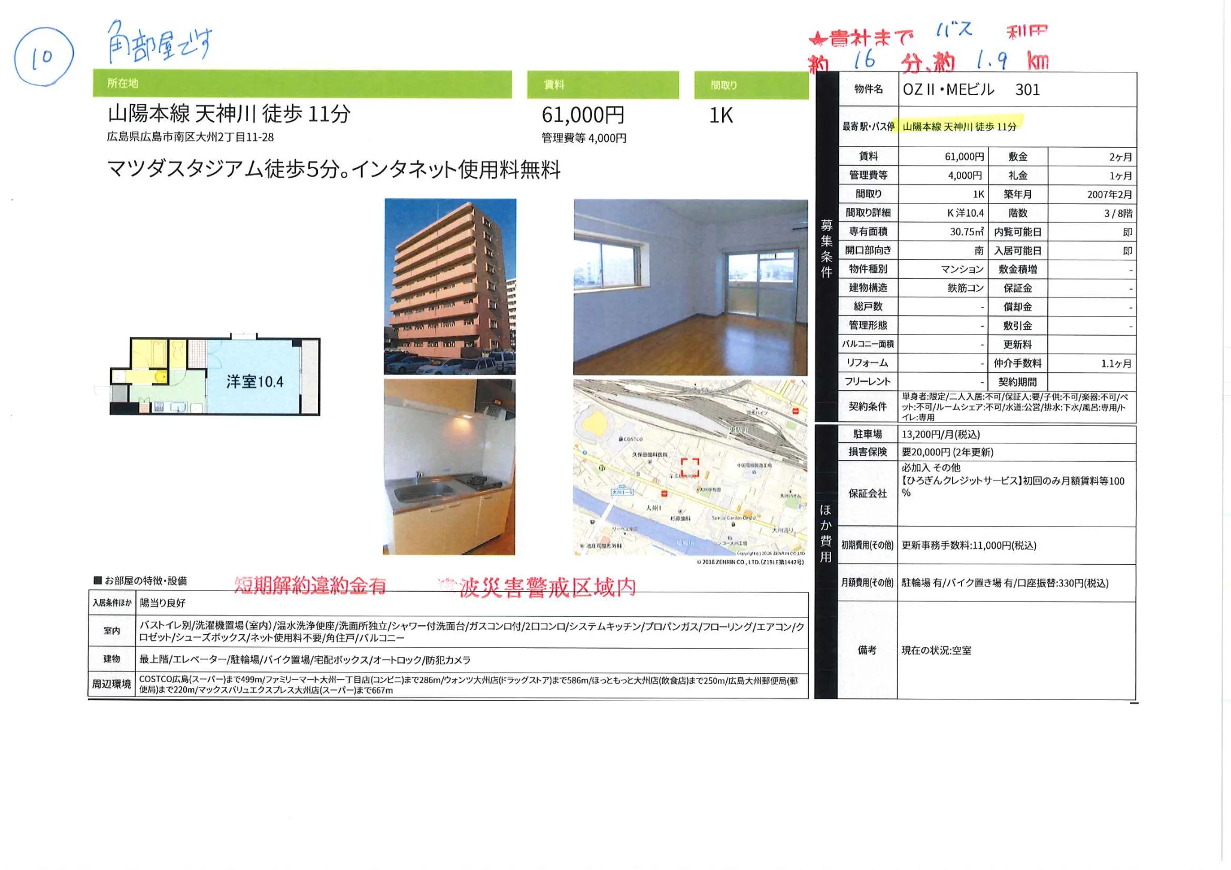
Task: Click the red 波災害警戒区域内 stamp text
Action: point(546,588)
